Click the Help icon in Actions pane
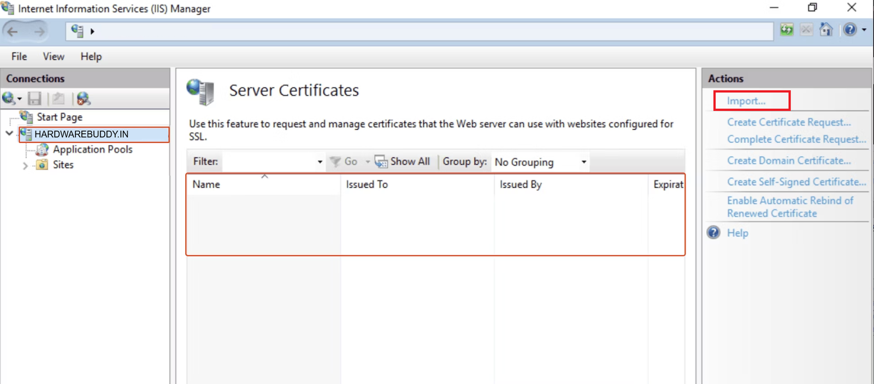 [713, 232]
